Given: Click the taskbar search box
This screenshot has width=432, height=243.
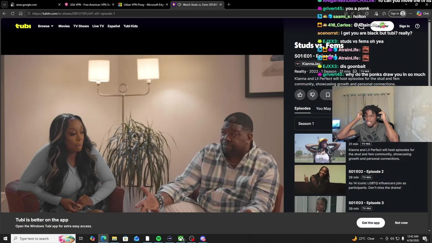Looking at the screenshot, I should point(43,239).
